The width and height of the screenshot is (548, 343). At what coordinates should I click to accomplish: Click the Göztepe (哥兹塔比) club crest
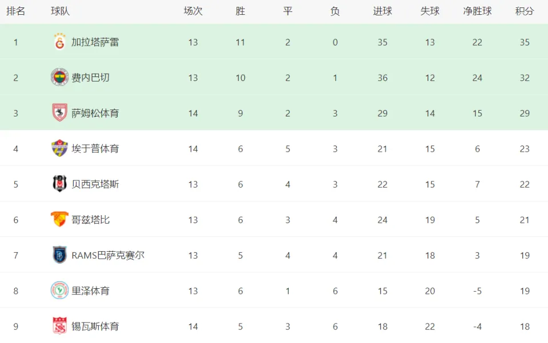tap(59, 219)
